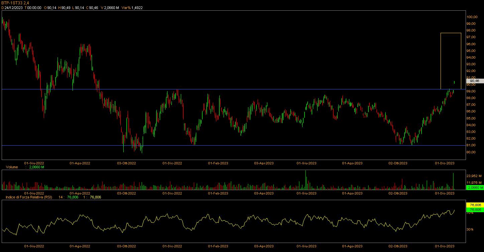Screen dimensions: 484x252
Task: Click the current price tag 90,46 on axis
Action: 474,81
